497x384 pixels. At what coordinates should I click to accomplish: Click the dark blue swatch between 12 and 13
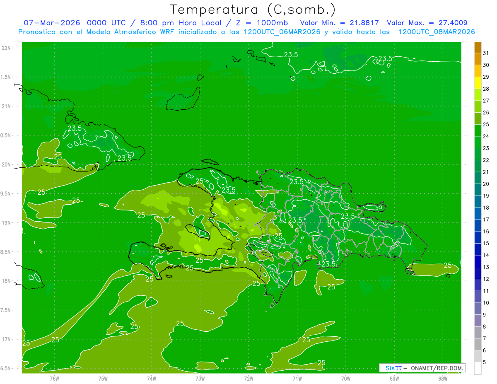tap(478, 273)
